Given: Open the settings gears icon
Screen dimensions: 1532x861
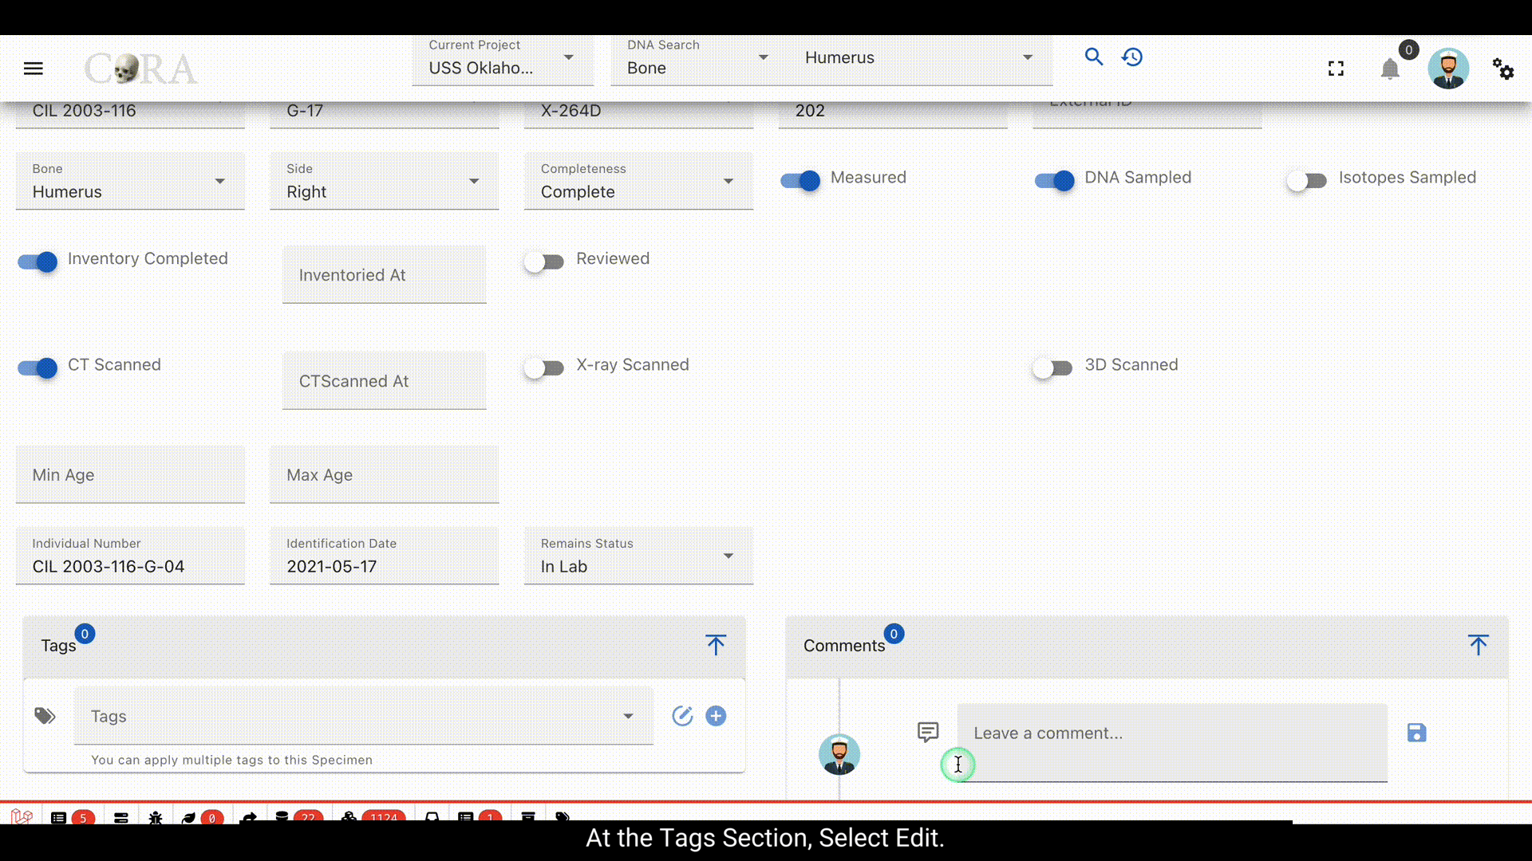Looking at the screenshot, I should pos(1503,69).
